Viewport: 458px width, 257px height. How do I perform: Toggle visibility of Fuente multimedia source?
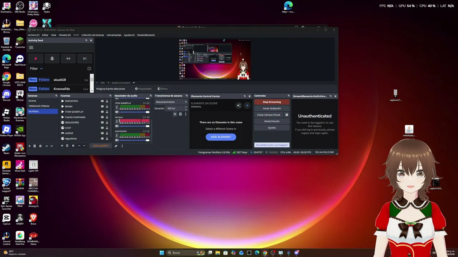[x=102, y=117]
